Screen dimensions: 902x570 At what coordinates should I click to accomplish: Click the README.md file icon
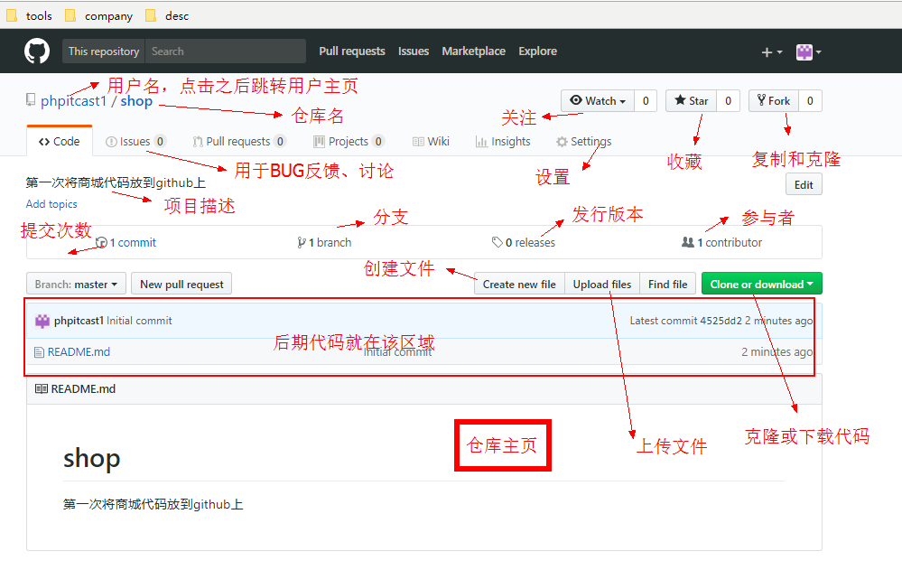click(x=39, y=352)
